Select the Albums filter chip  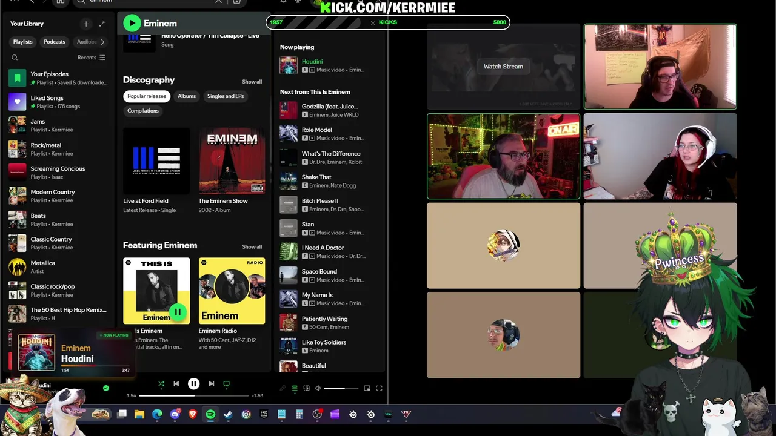[x=187, y=96]
